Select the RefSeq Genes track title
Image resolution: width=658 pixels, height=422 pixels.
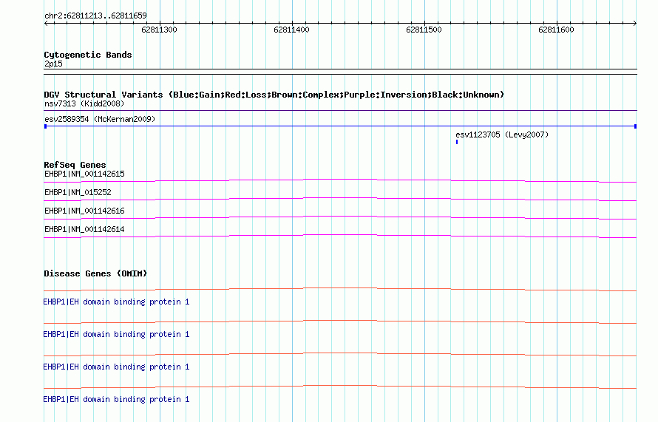pyautogui.click(x=75, y=165)
